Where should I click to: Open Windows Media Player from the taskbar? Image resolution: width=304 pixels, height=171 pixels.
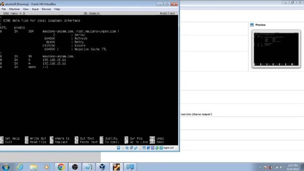click(47, 167)
